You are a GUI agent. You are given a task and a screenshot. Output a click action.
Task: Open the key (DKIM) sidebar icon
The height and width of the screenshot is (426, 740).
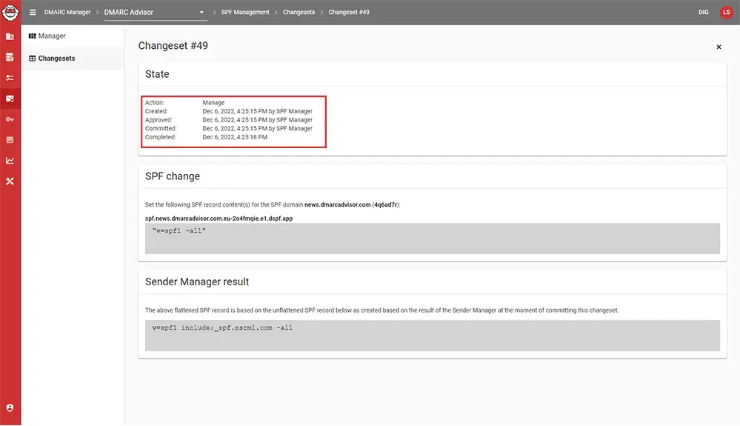pyautogui.click(x=10, y=119)
